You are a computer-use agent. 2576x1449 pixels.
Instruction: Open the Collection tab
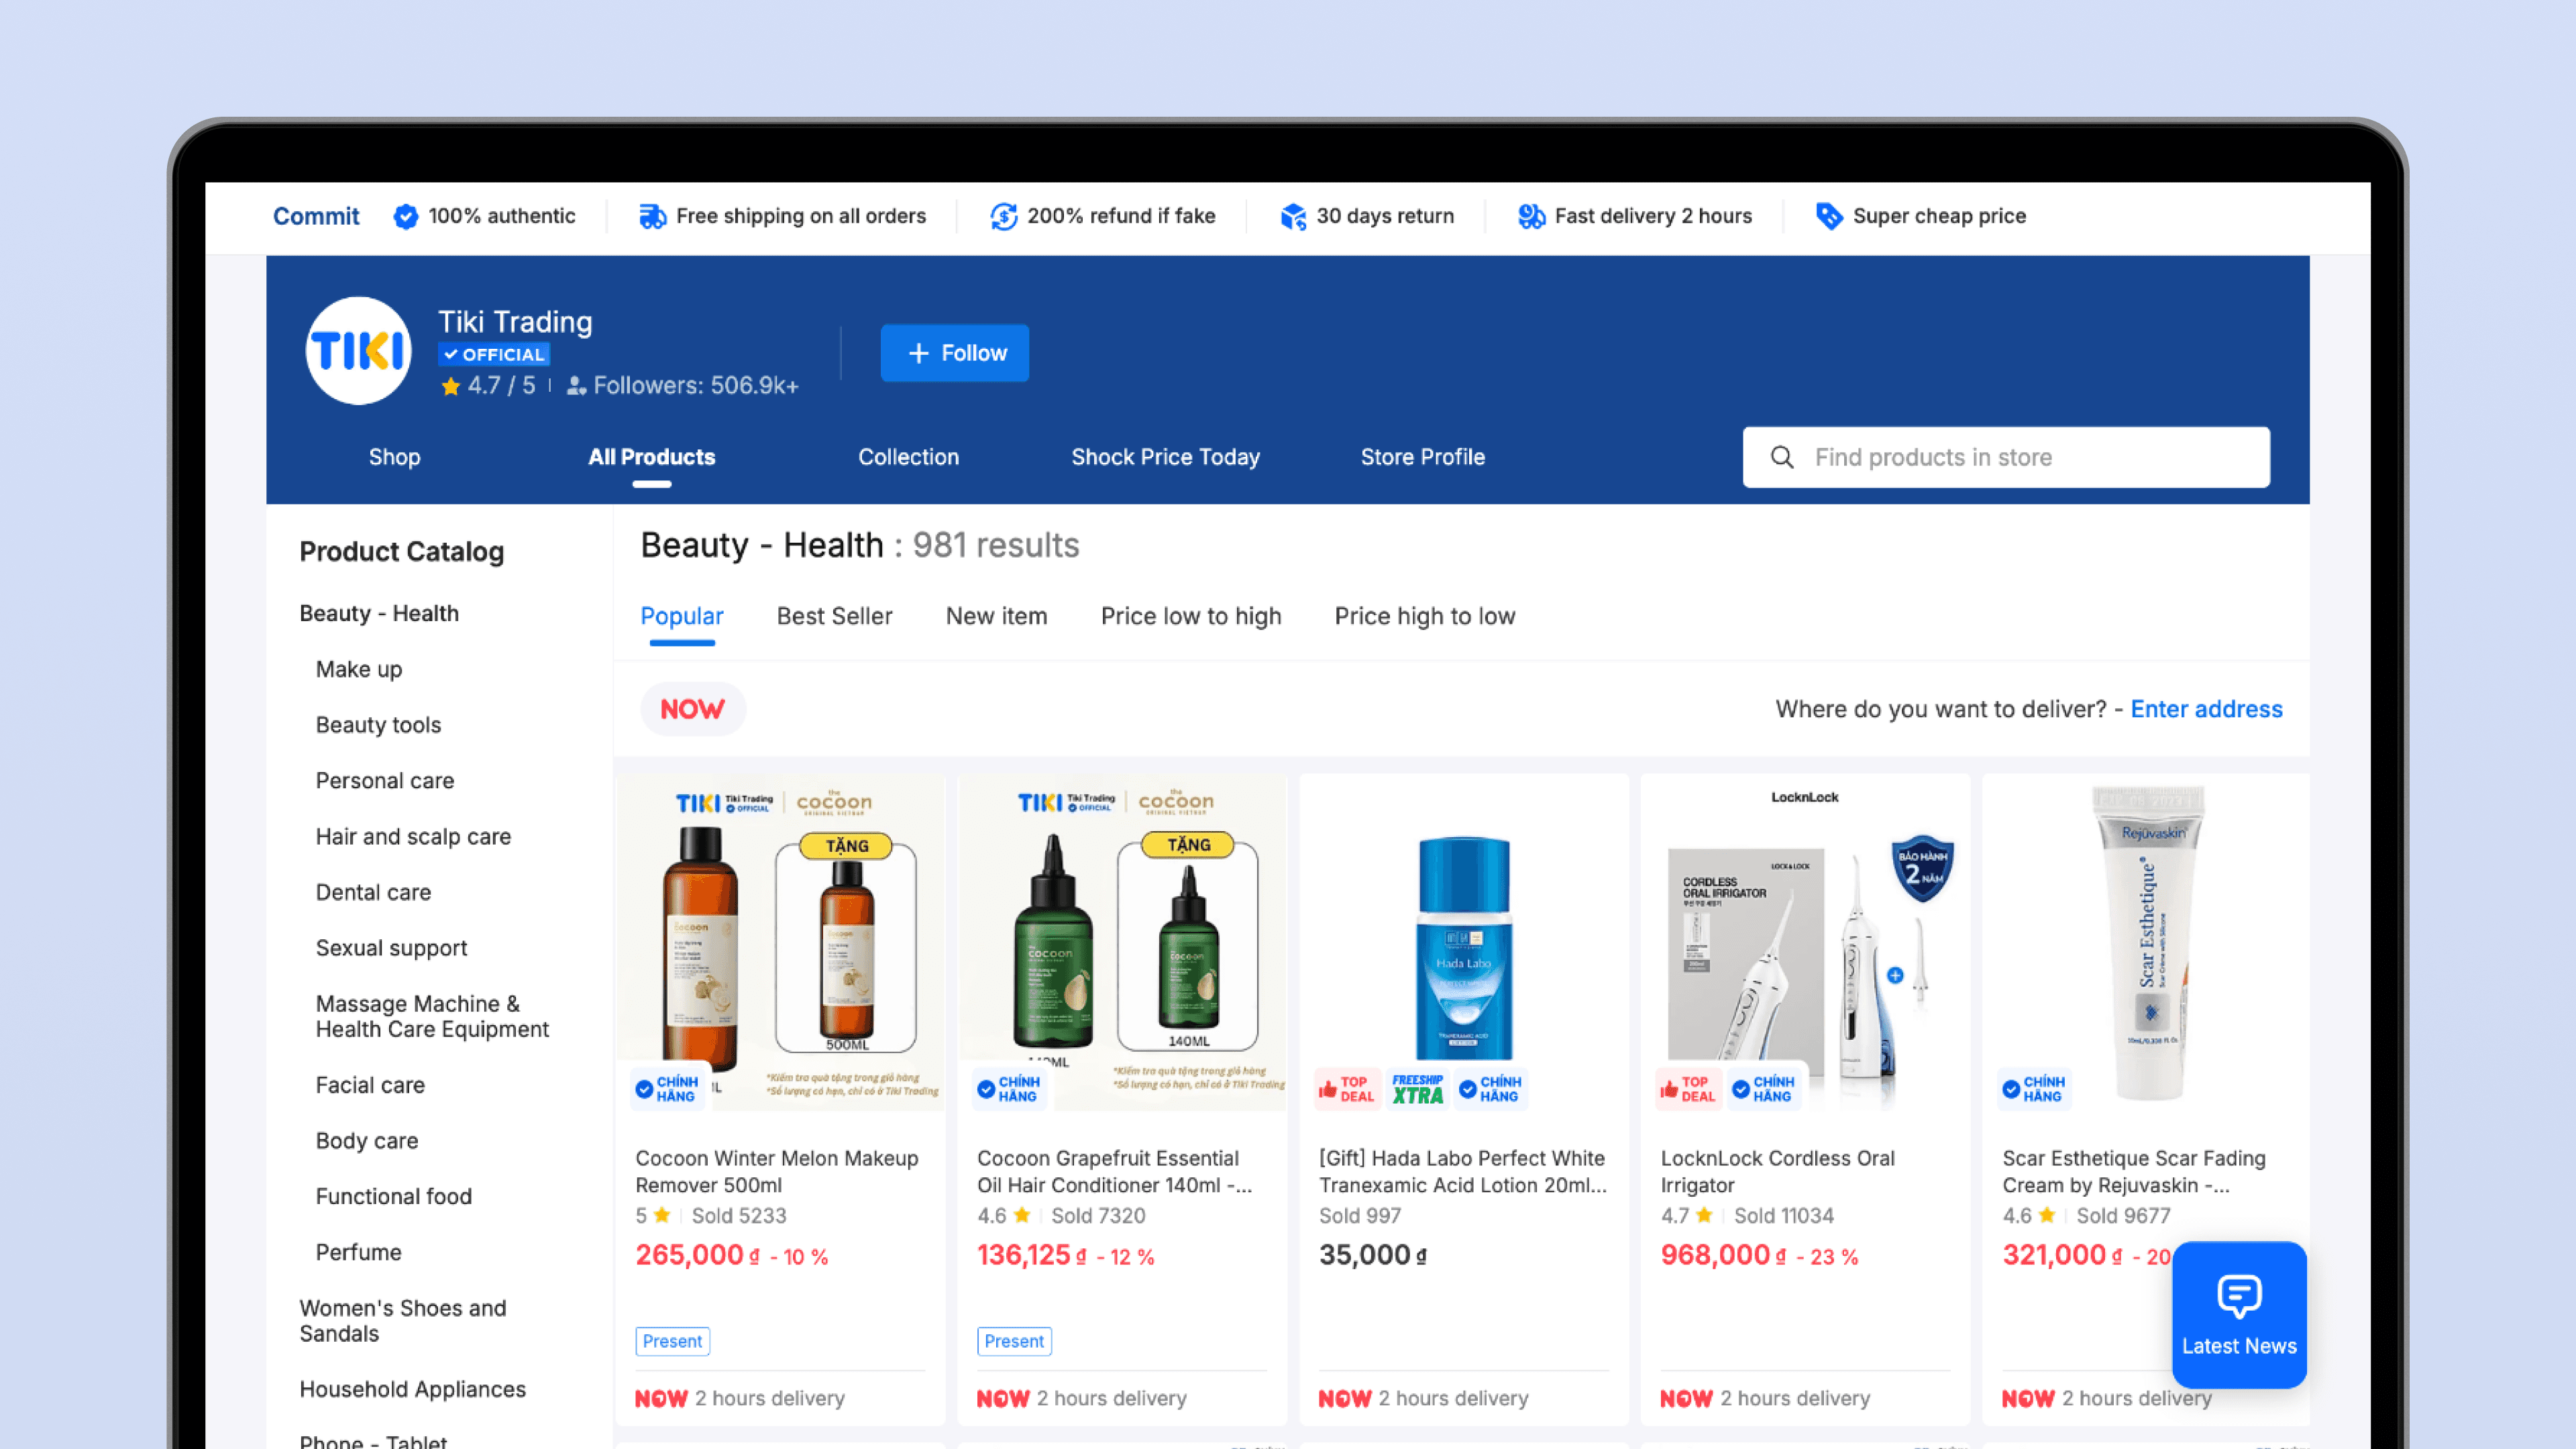coord(908,457)
